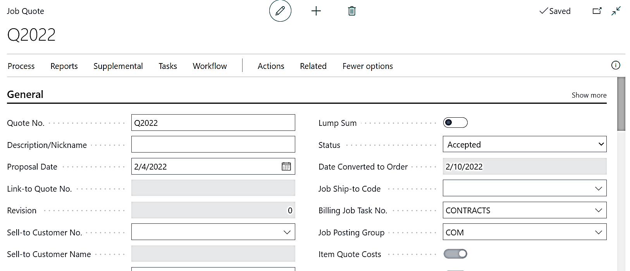Click Fewer options in the action bar
This screenshot has width=630, height=271.
[x=367, y=66]
